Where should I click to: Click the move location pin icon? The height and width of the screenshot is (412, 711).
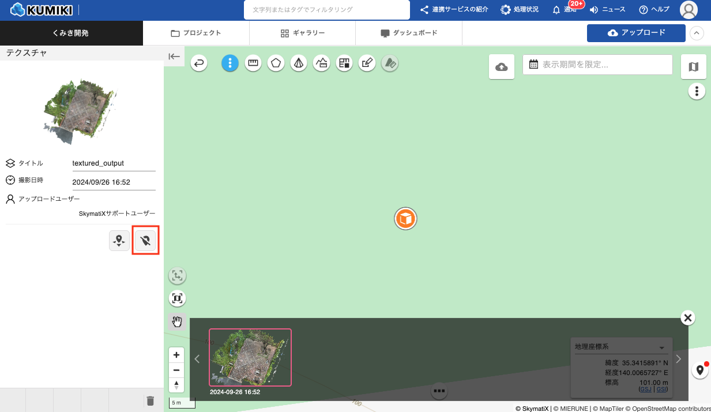[119, 240]
